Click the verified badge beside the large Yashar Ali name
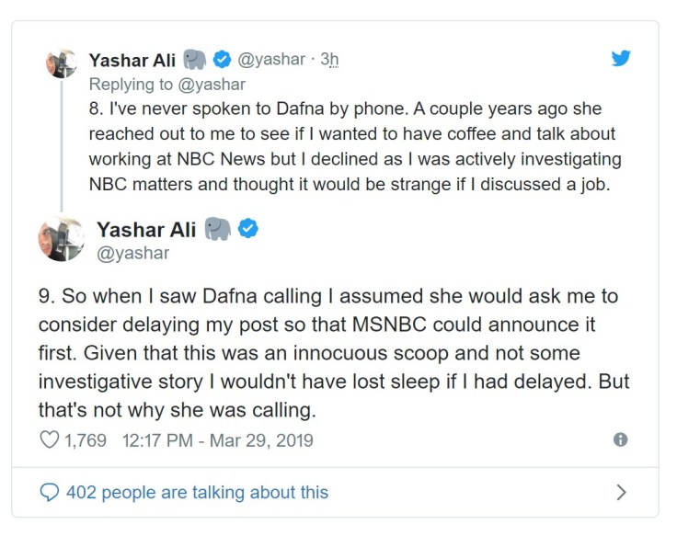677x536 pixels. tap(247, 228)
